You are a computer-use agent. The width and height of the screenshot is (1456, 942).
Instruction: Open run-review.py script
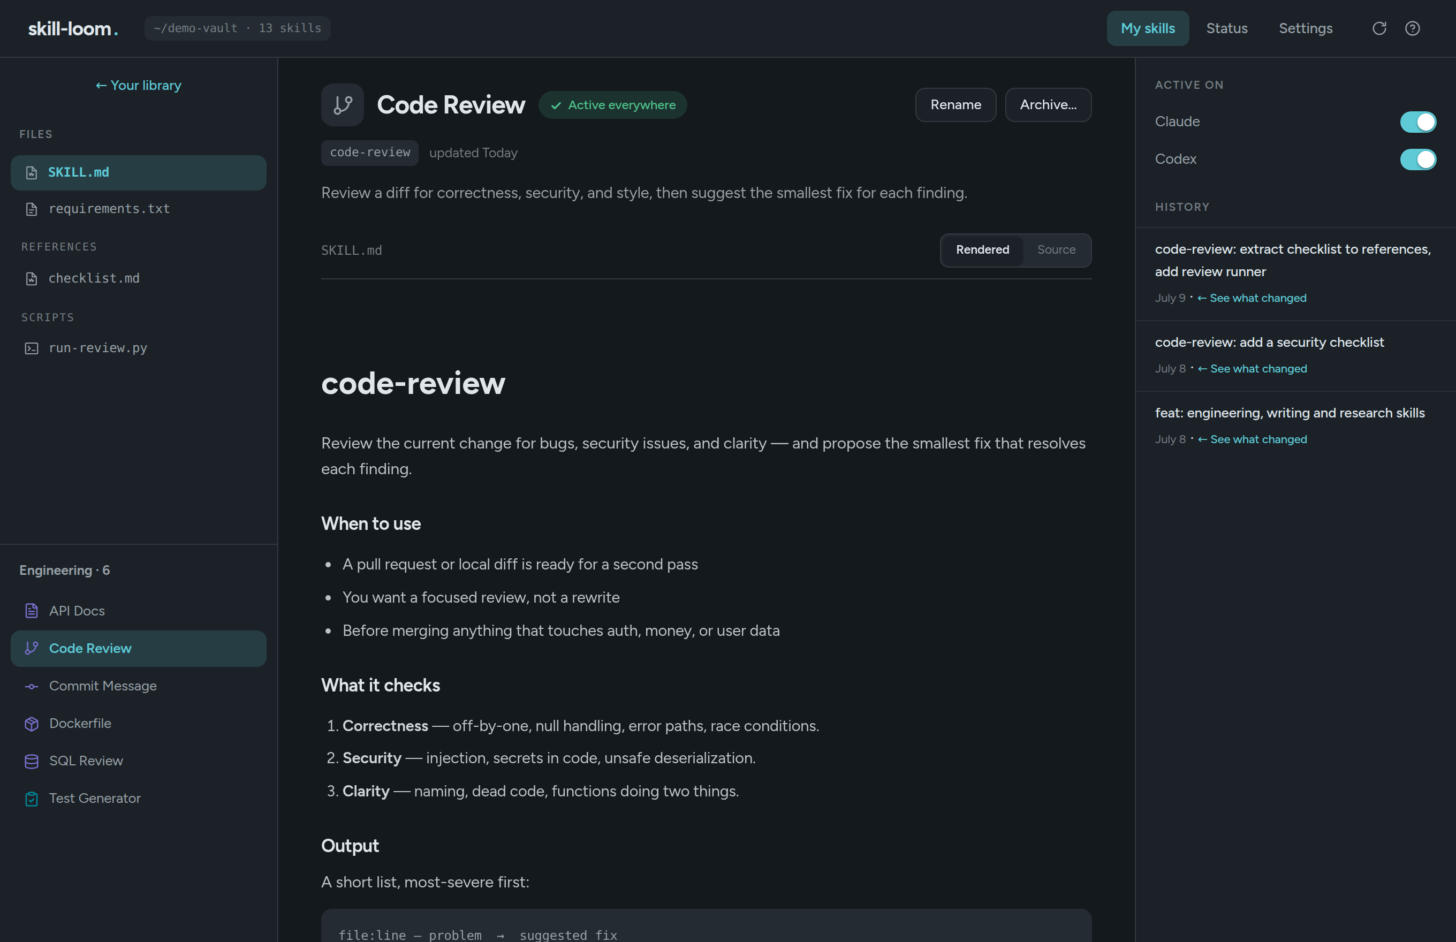(138, 348)
